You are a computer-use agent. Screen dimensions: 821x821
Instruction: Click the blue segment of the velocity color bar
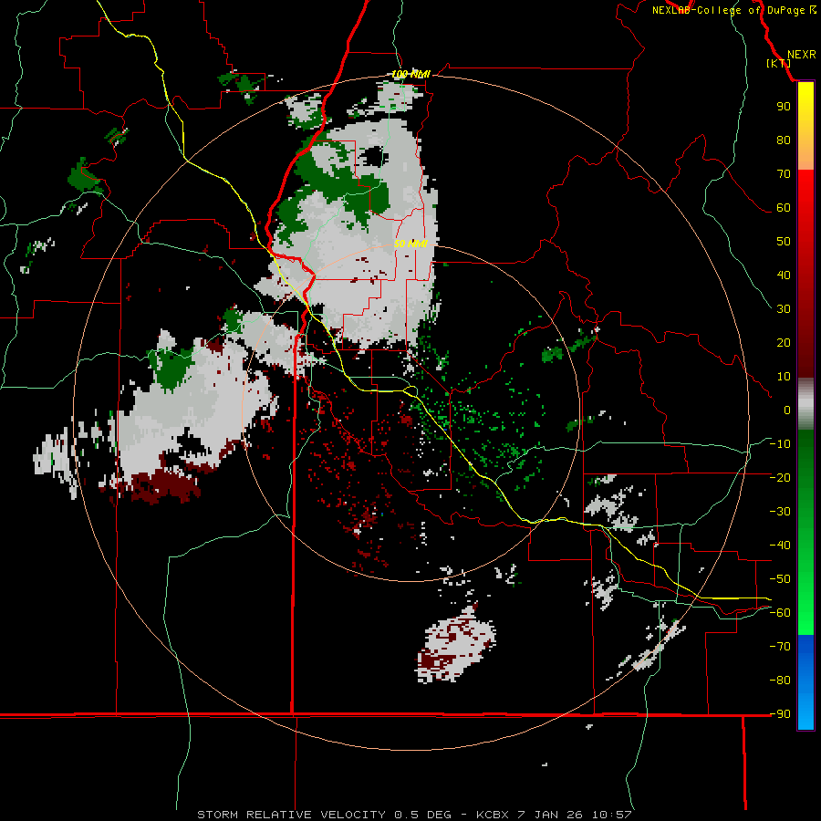click(805, 681)
